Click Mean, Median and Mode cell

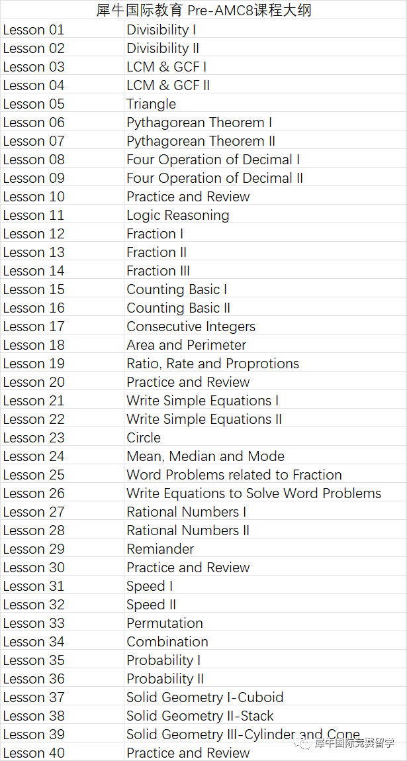[265, 456]
